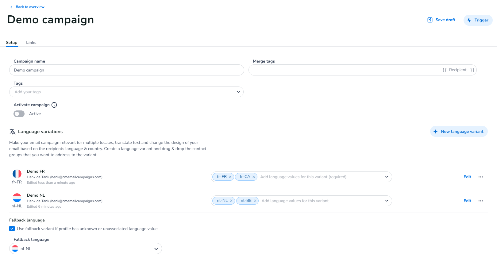497x258 pixels.
Task: Select the Setup tab
Action: (x=12, y=43)
